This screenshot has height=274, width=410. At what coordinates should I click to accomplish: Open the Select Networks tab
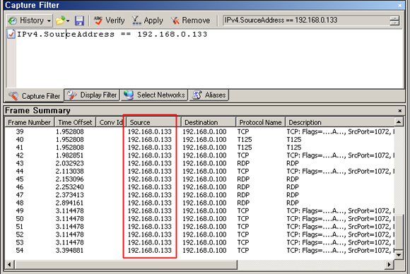click(154, 95)
